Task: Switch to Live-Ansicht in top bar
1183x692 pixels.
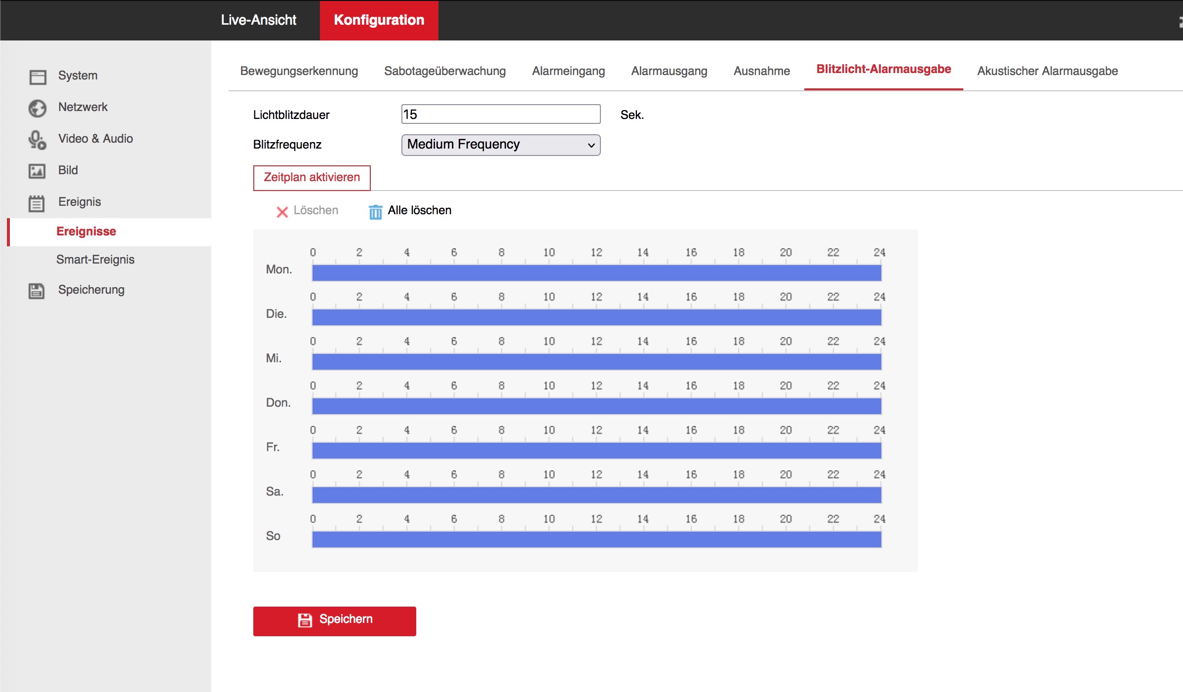Action: 258,20
